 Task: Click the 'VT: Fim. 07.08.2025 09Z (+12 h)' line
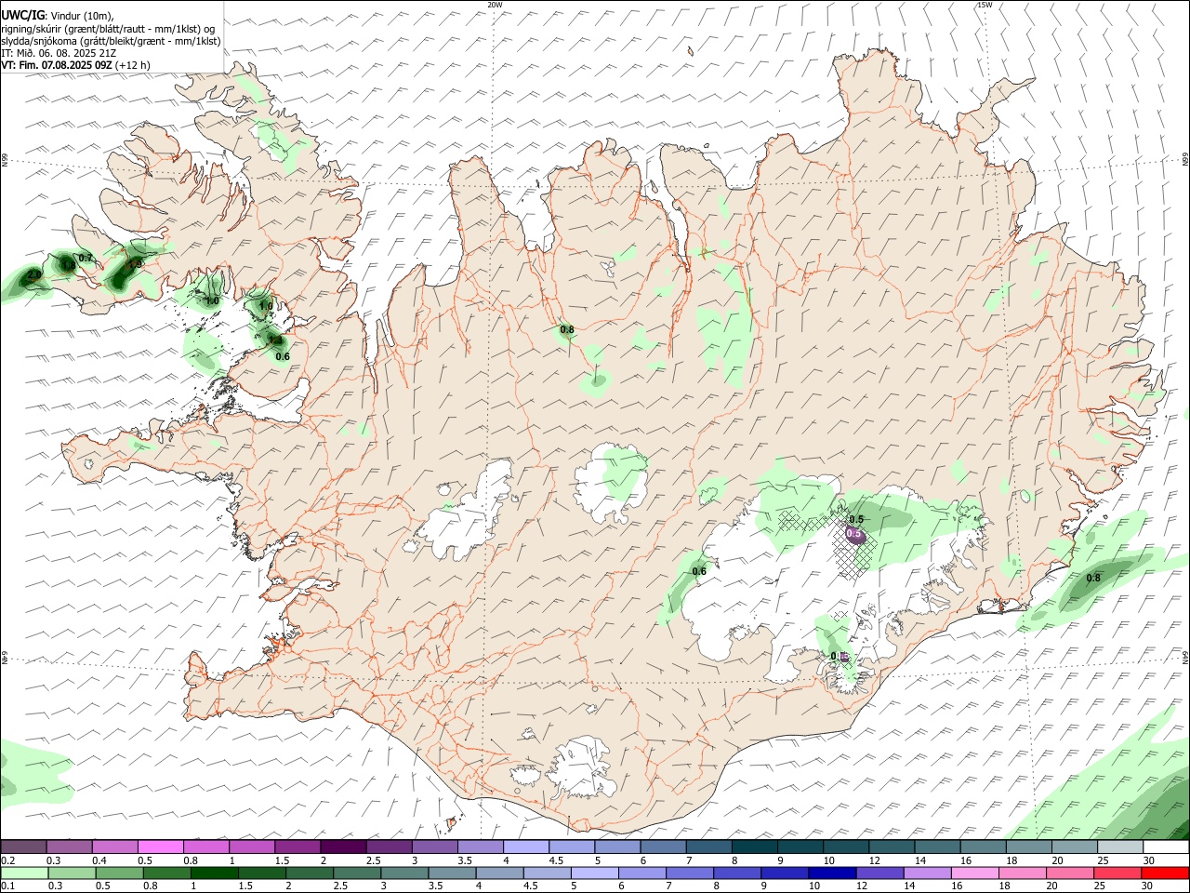coord(75,65)
